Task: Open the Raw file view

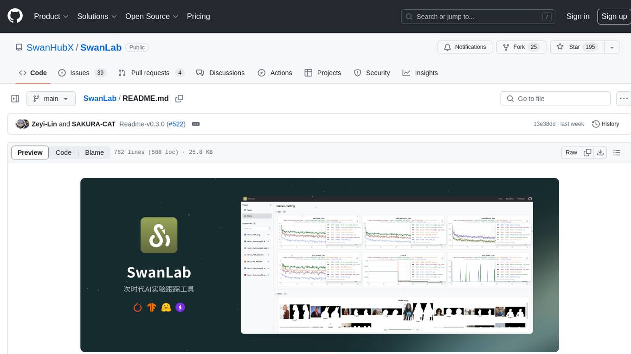Action: pos(571,152)
